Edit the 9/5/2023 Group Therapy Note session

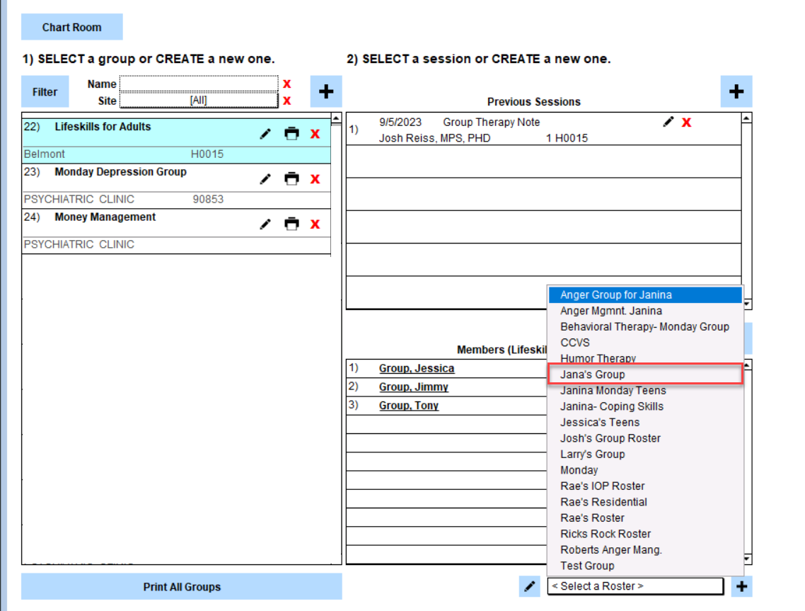(x=668, y=122)
